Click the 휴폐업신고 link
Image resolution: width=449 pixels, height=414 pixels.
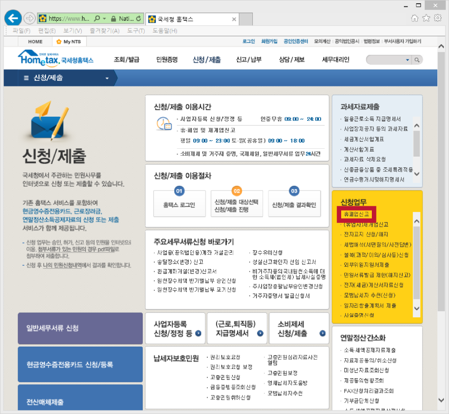point(356,214)
